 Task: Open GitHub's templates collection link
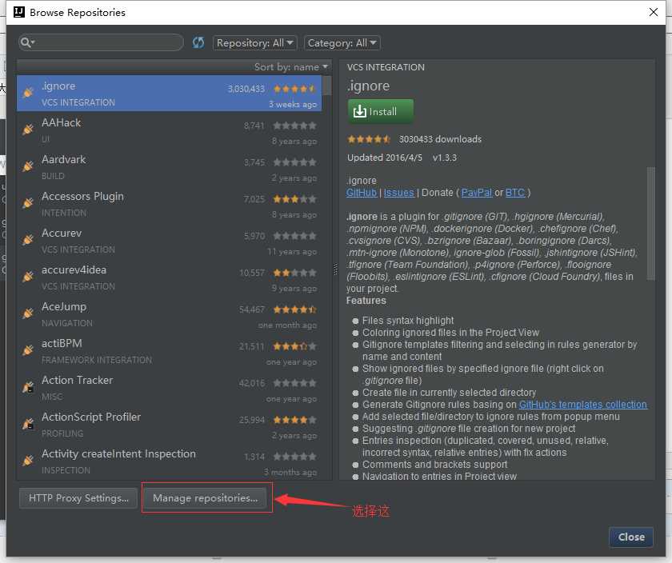583,405
